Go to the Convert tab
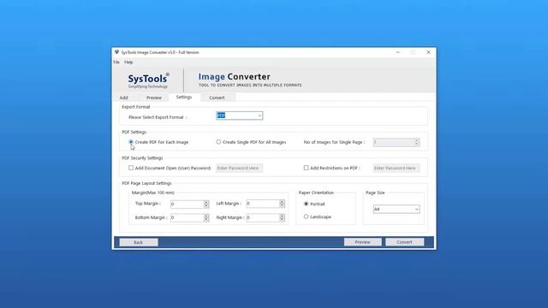This screenshot has height=308, width=548. pyautogui.click(x=217, y=98)
